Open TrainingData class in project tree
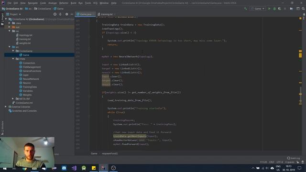Image resolution: width=306 pixels, height=172 pixels. tap(30, 87)
